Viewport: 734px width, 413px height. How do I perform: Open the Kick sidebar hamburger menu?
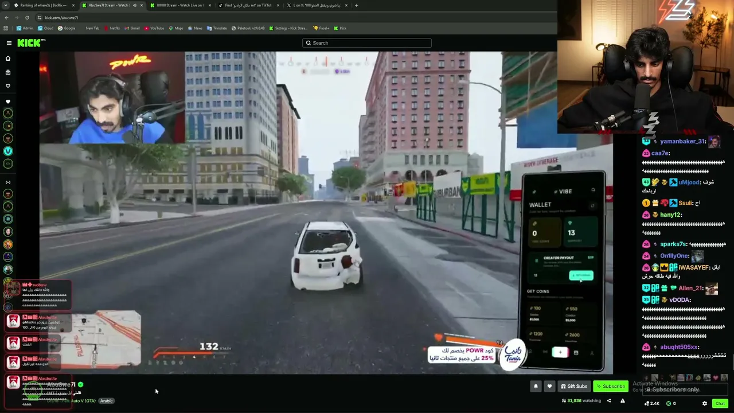[x=9, y=43]
